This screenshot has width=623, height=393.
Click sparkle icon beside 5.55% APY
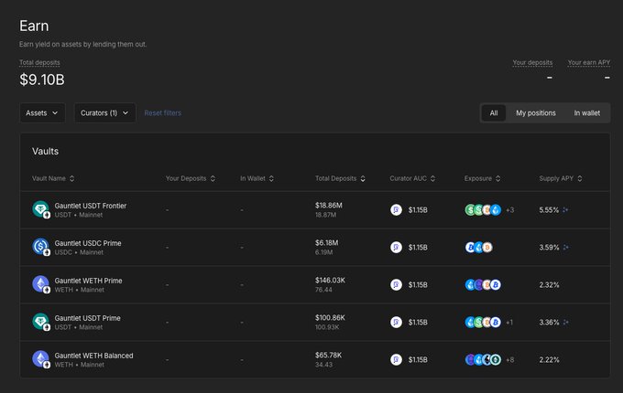565,209
